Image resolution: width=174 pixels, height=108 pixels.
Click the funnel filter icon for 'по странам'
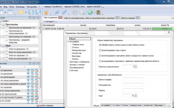(x=28, y=87)
